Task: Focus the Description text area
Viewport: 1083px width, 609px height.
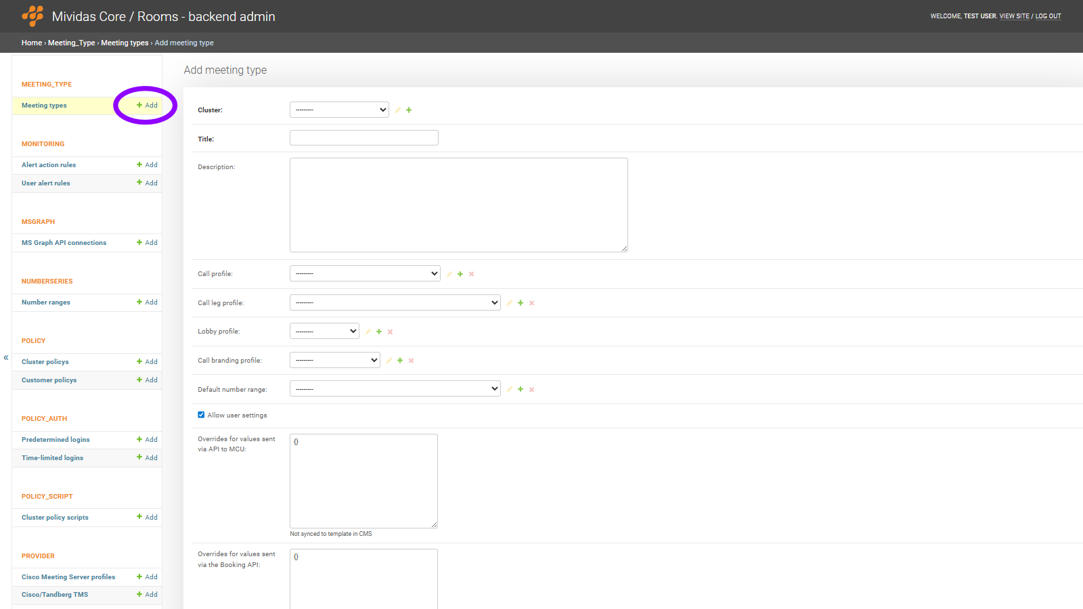Action: [458, 205]
